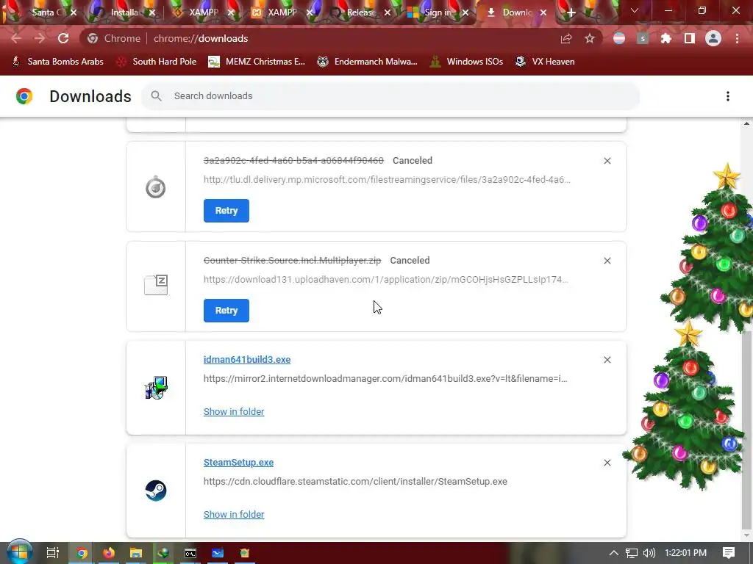753x564 pixels.
Task: Open the tab search dropdown chevron
Action: 635,10
